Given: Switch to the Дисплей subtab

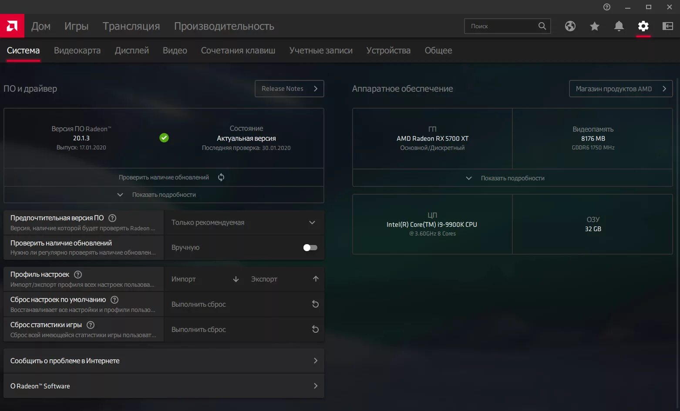Looking at the screenshot, I should (x=132, y=50).
